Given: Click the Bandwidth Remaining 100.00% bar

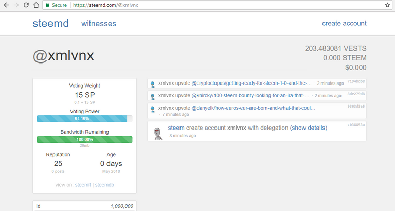Looking at the screenshot, I should pos(84,139).
